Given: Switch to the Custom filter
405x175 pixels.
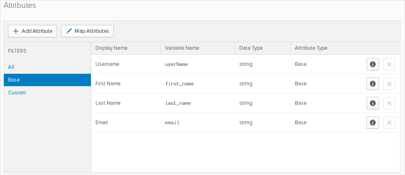Looking at the screenshot, I should click(17, 93).
